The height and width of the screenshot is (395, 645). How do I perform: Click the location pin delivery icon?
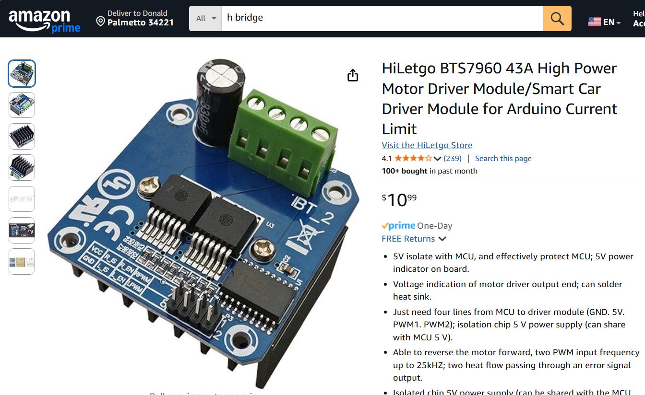coord(100,21)
